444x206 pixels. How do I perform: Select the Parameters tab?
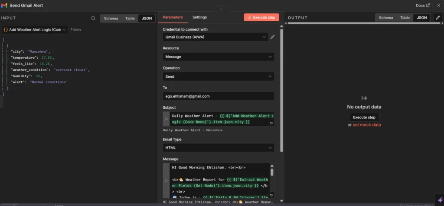tap(173, 17)
